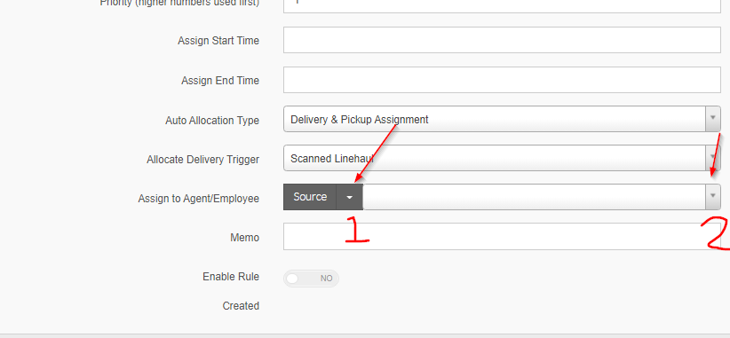This screenshot has height=338, width=730.
Task: Toggle the Enable Rule switch
Action: [311, 279]
